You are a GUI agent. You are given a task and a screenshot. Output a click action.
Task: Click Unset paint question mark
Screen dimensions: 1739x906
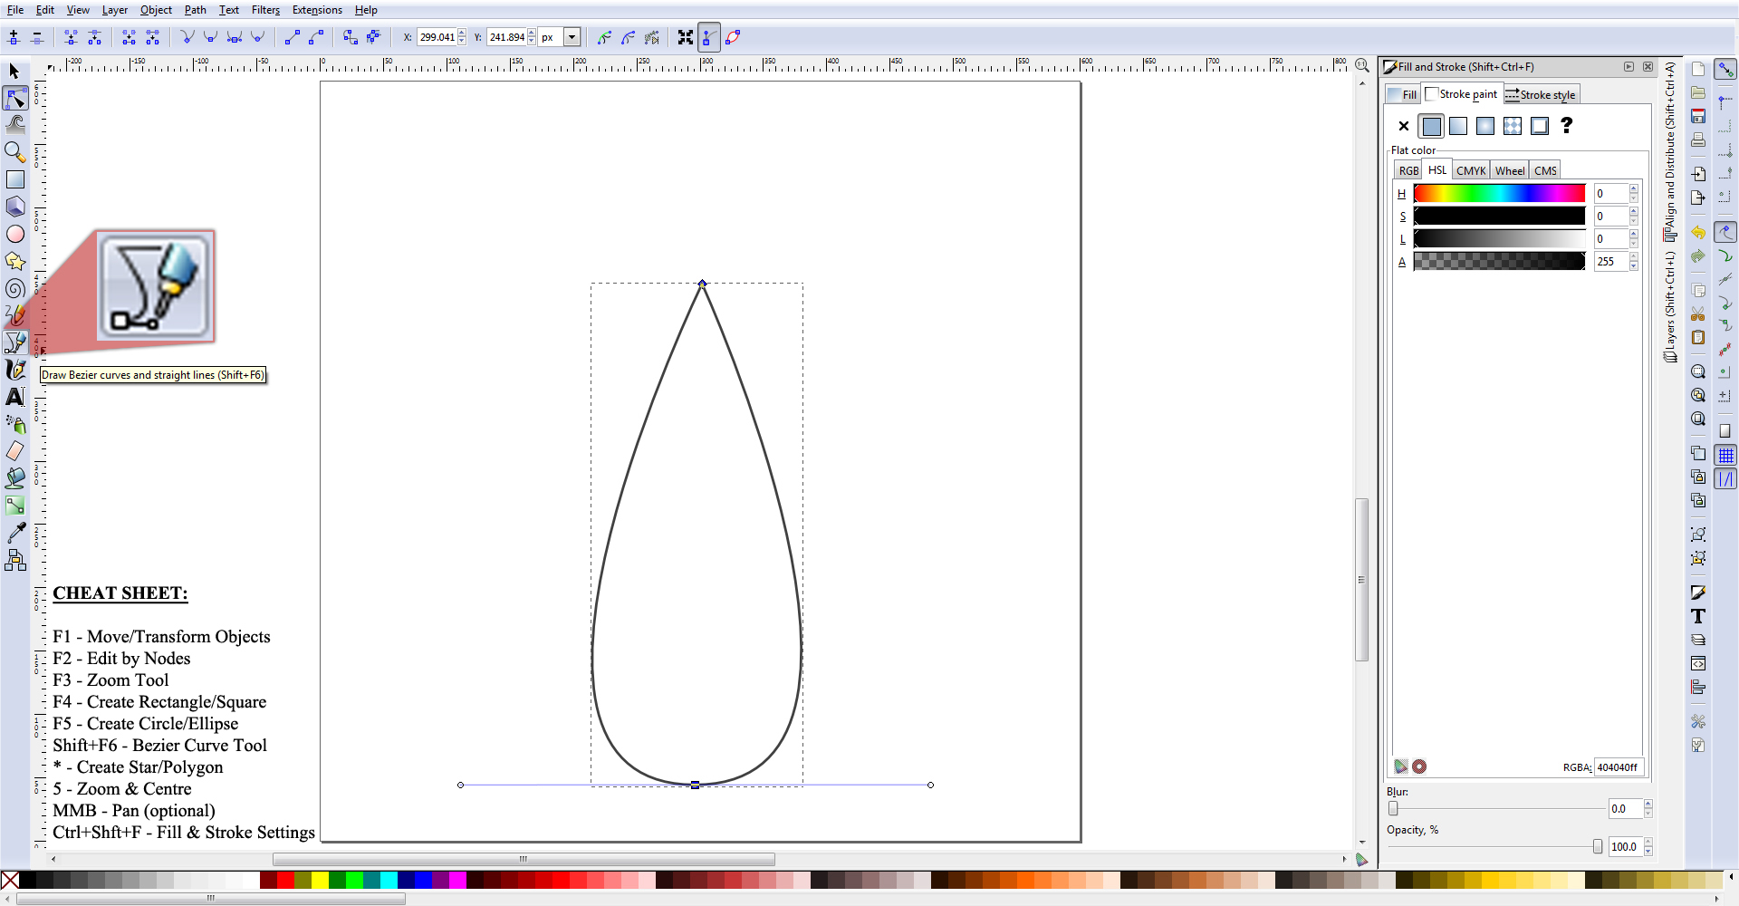(x=1567, y=126)
